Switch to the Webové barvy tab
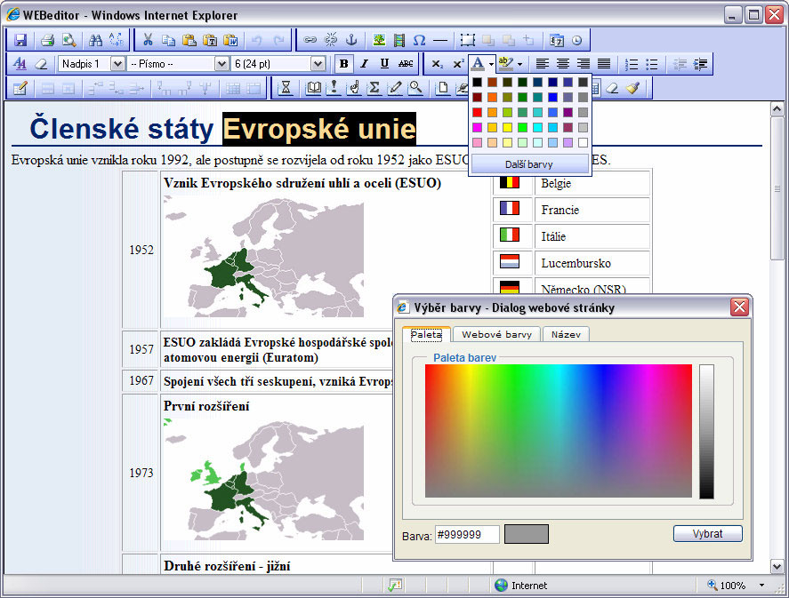 pyautogui.click(x=496, y=334)
